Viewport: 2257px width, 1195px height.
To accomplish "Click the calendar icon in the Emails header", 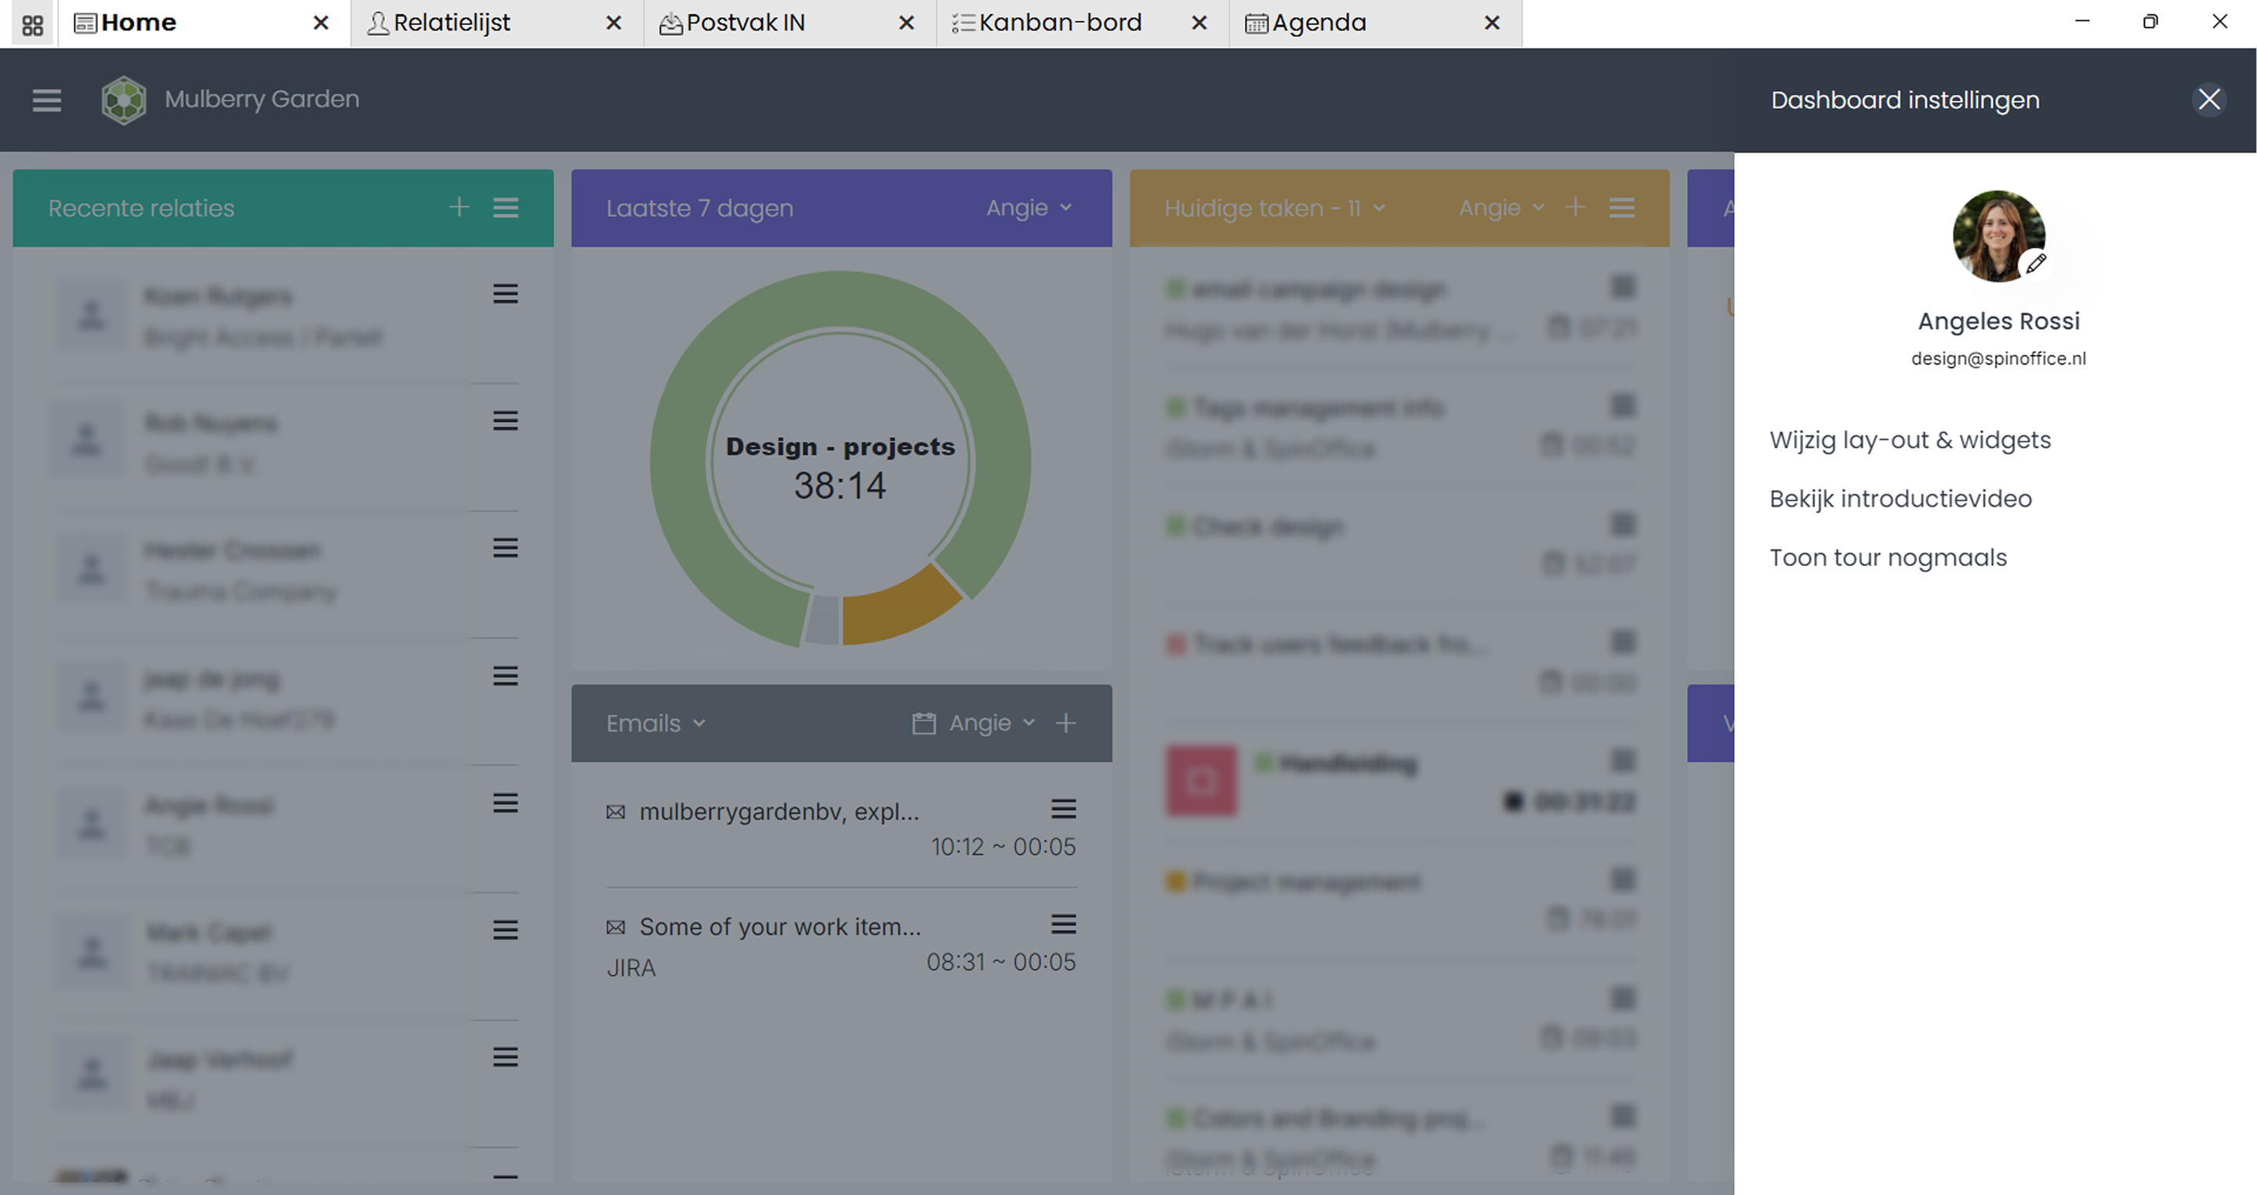I will click(x=923, y=724).
